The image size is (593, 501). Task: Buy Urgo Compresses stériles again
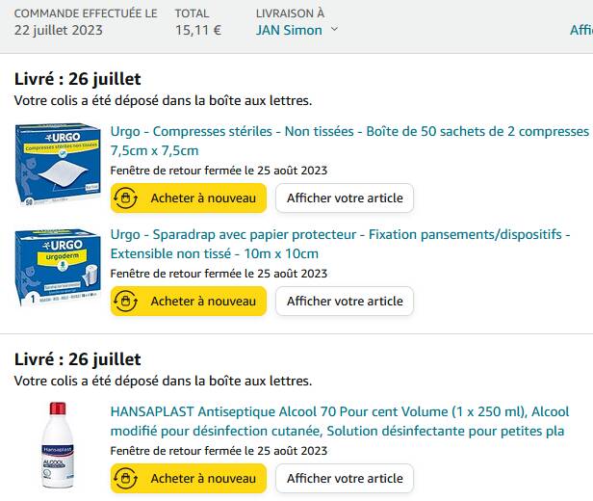tap(189, 198)
